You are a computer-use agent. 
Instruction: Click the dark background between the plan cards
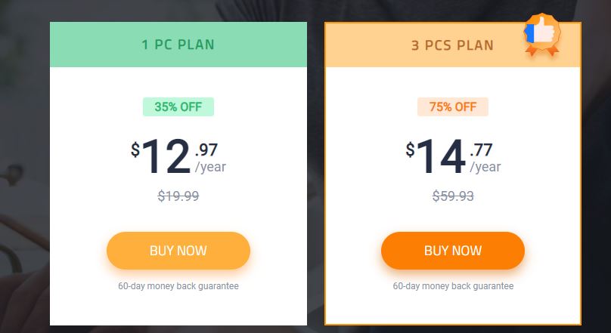click(315, 175)
